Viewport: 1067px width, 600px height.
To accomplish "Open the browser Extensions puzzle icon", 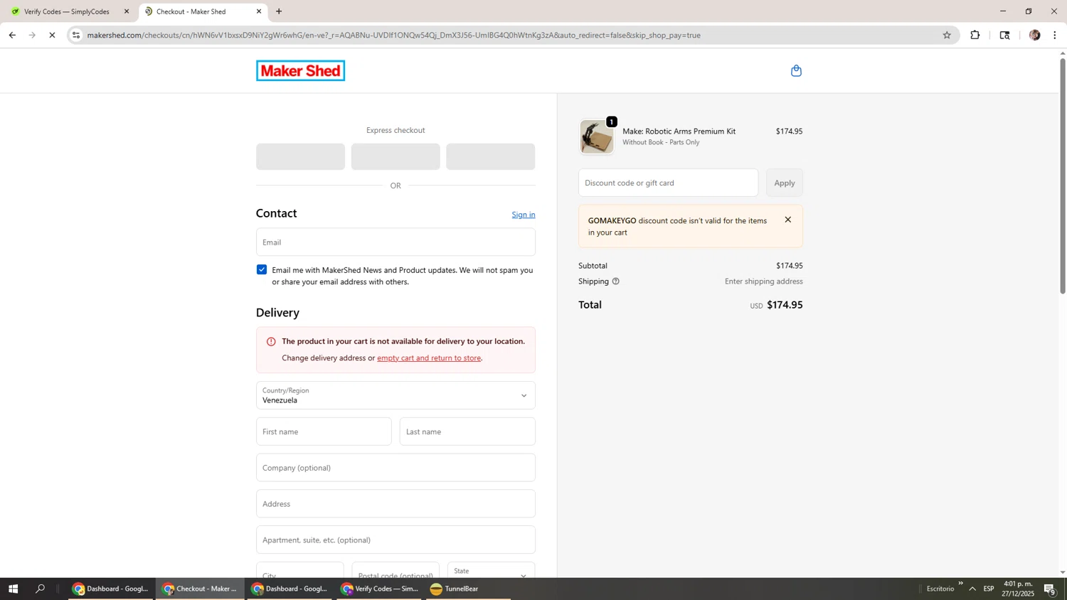I will pos(975,35).
